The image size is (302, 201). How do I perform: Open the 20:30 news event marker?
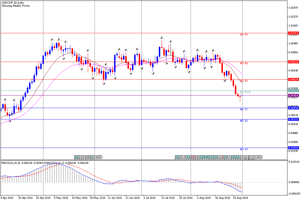(x=183, y=157)
